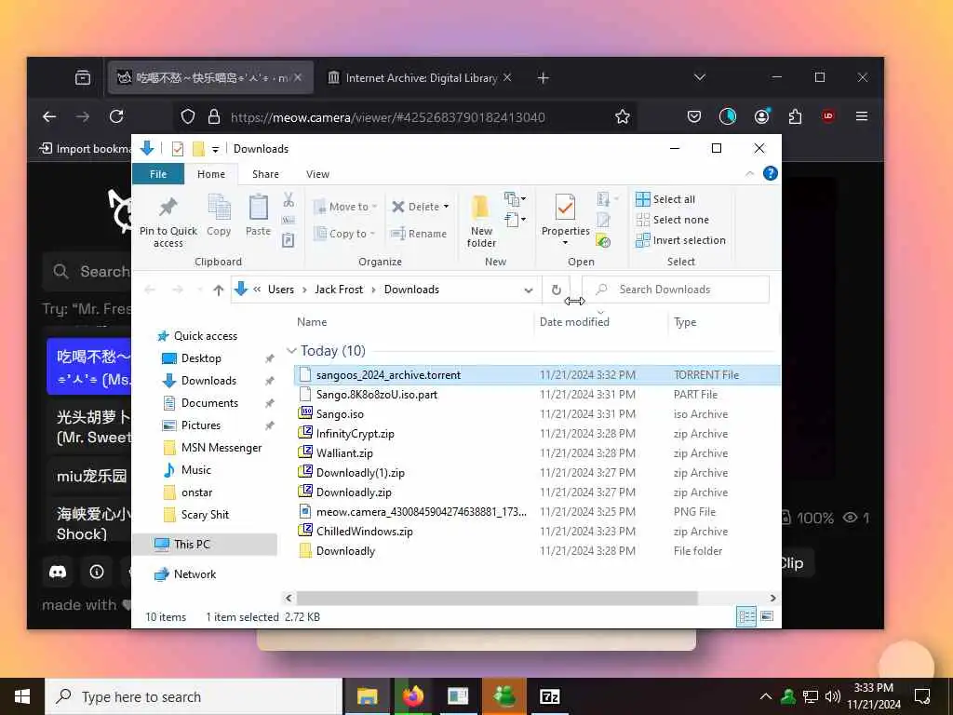Open a new Firefox tab
Image resolution: width=953 pixels, height=715 pixels.
pyautogui.click(x=544, y=78)
